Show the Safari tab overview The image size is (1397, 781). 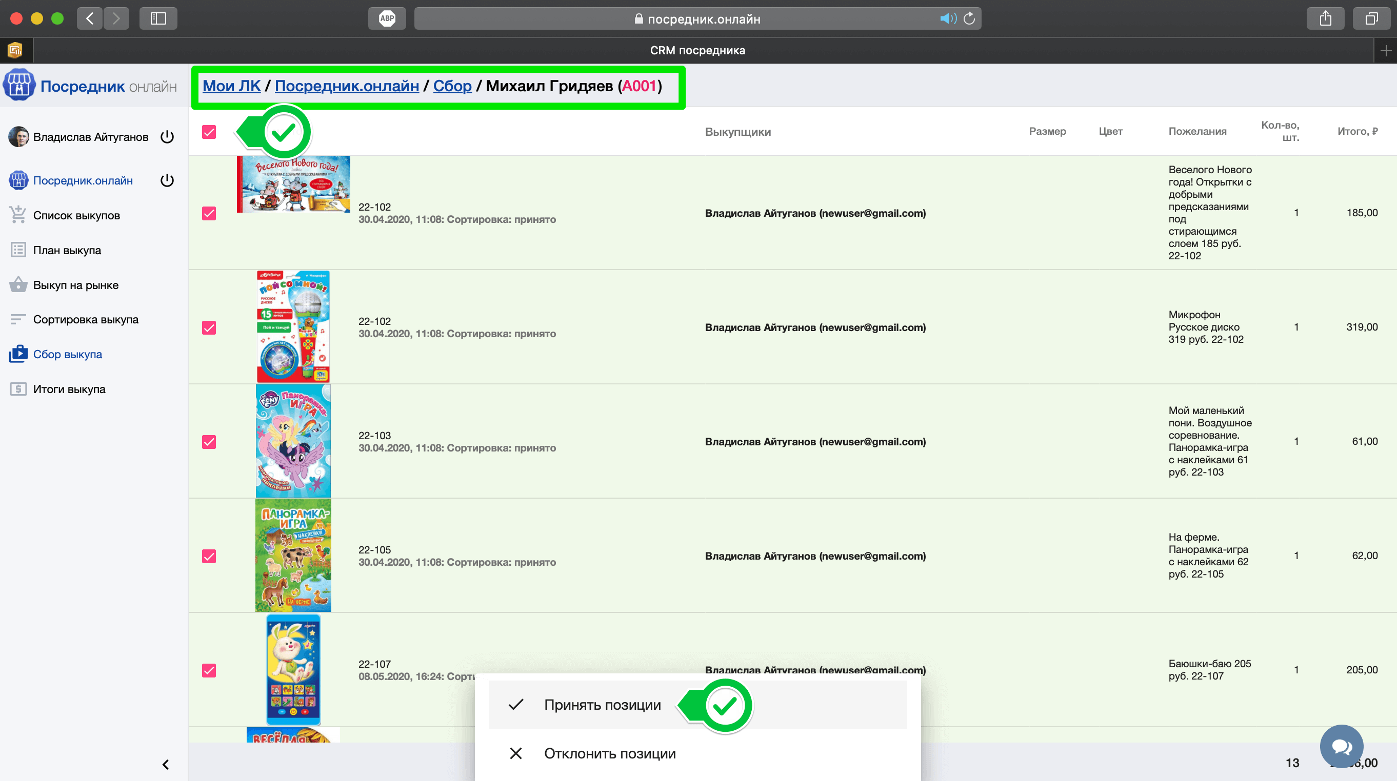click(x=1370, y=18)
